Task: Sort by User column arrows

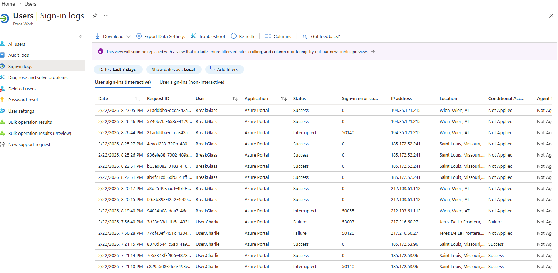Action: 235,99
